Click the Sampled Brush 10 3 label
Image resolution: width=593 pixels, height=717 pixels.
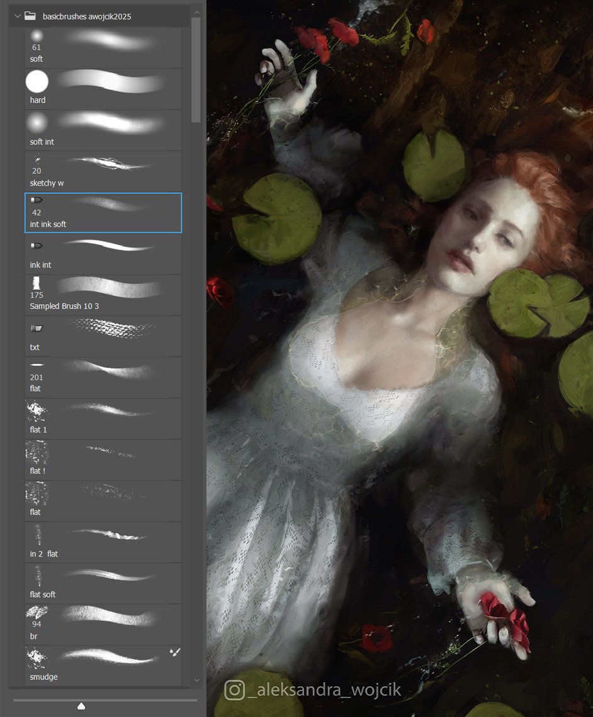pyautogui.click(x=64, y=306)
